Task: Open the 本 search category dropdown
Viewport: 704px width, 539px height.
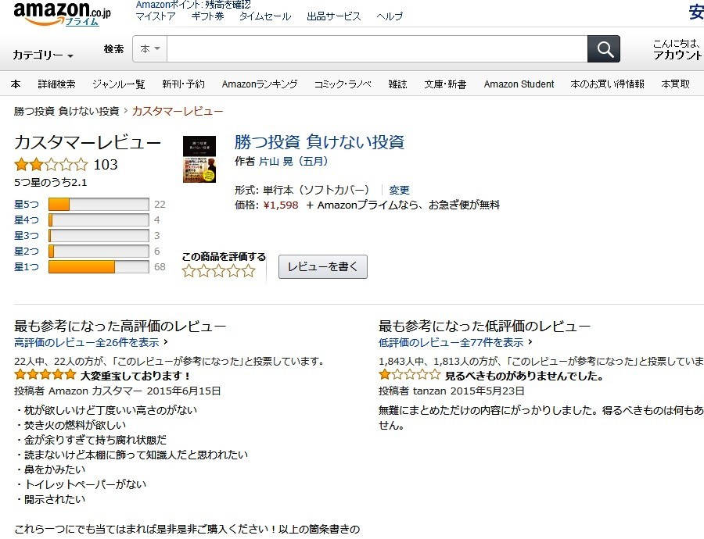Action: [x=149, y=48]
